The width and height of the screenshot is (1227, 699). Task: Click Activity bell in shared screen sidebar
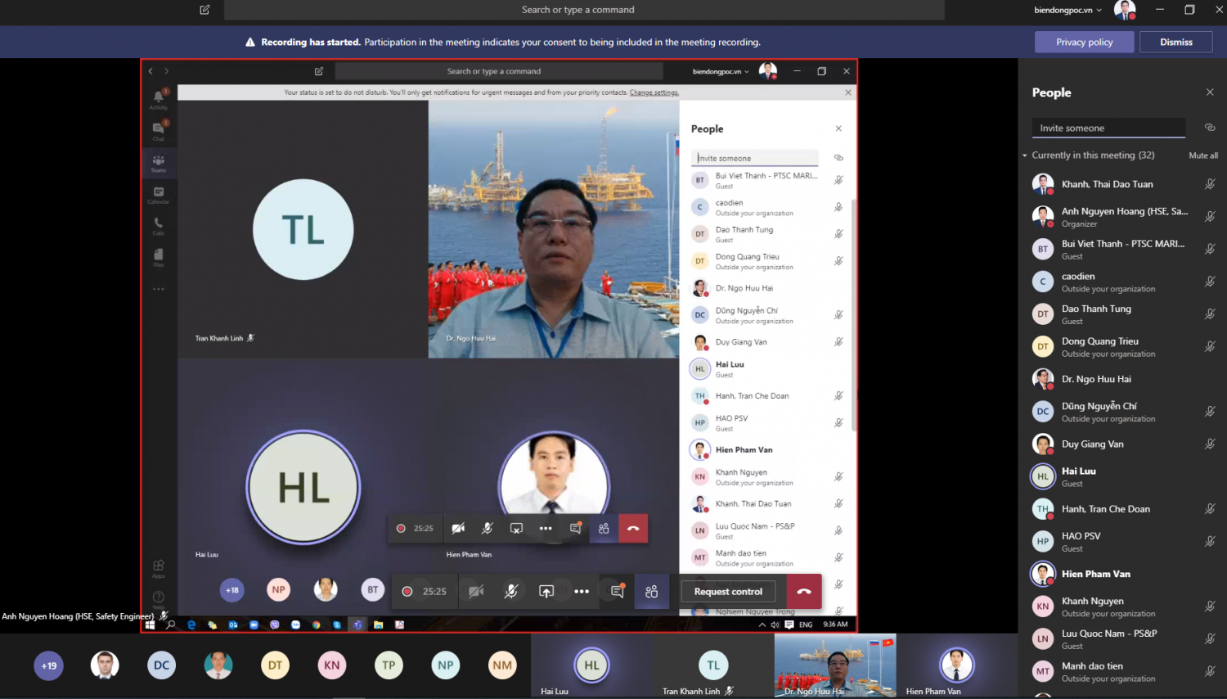(159, 99)
